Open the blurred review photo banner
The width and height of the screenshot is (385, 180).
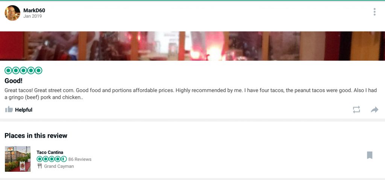point(192,46)
